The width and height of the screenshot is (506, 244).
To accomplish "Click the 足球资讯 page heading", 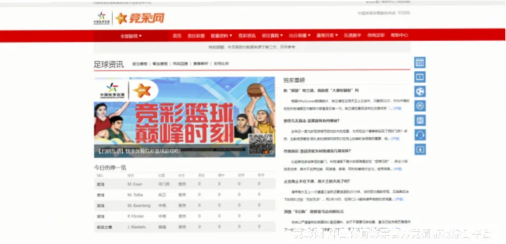I will tap(109, 64).
